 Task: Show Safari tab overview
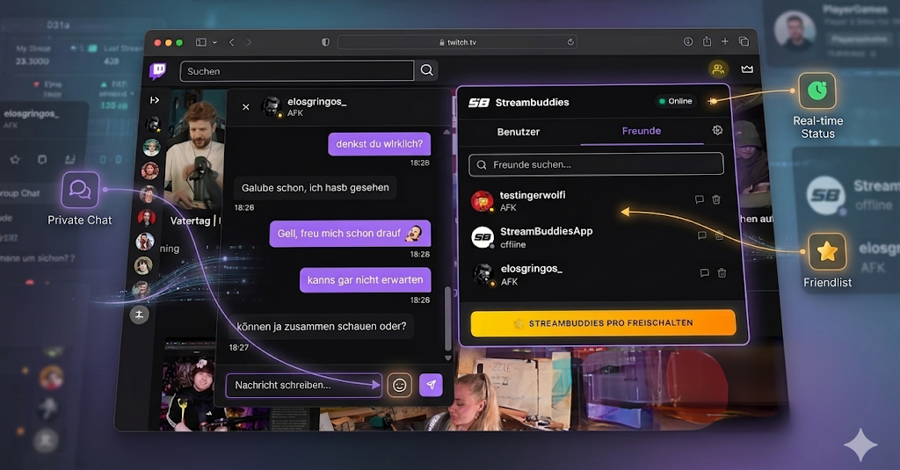coord(744,41)
